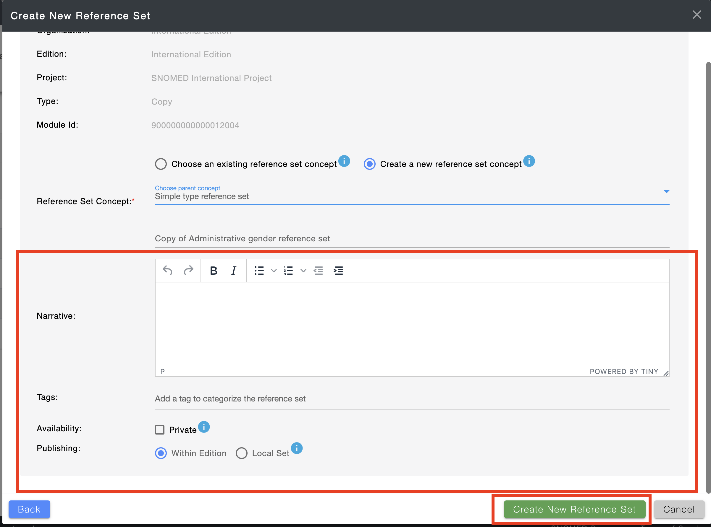Show info icon next to Private
The width and height of the screenshot is (711, 527).
click(x=204, y=427)
